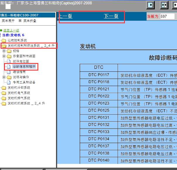This screenshot has width=177, height=170.
Task: Select 发动机控制和燃油系统 _ 2_4 升 folder
Action: point(31,45)
